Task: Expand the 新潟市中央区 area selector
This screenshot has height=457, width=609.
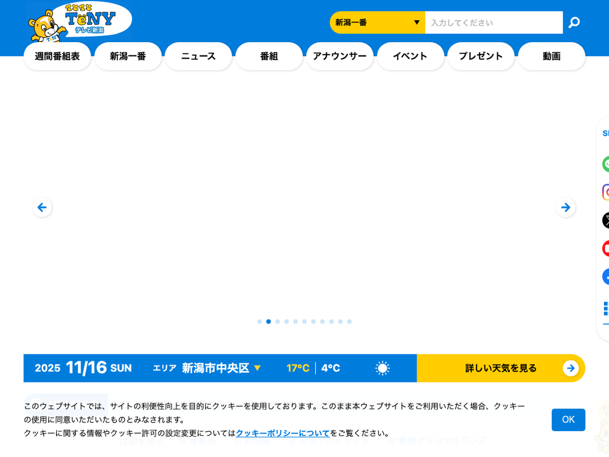Action: click(221, 368)
